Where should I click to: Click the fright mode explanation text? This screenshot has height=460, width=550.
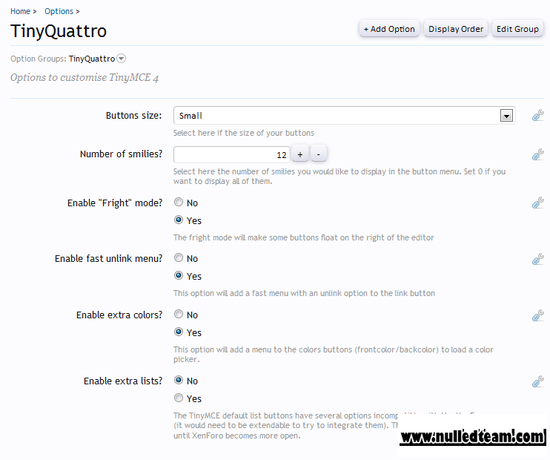[304, 237]
